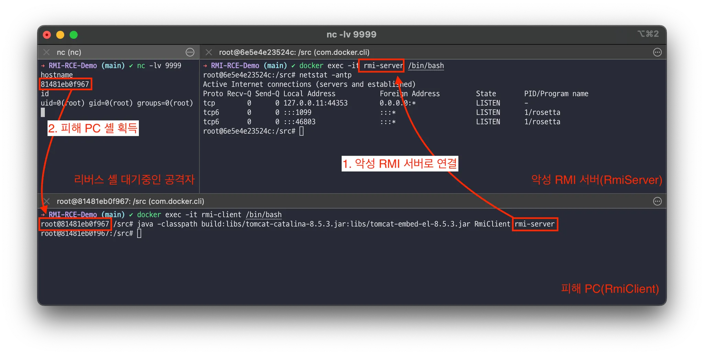The height and width of the screenshot is (355, 704).
Task: Click the uid=0(root) gid=0(root) output line
Action: click(x=117, y=103)
